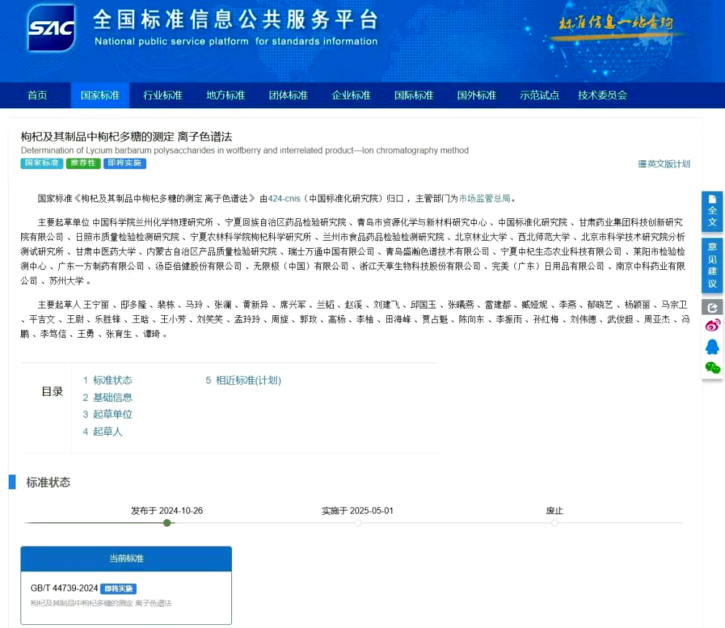Share to QQ via penguin icon
Screen dimensions: 725x628
712,346
